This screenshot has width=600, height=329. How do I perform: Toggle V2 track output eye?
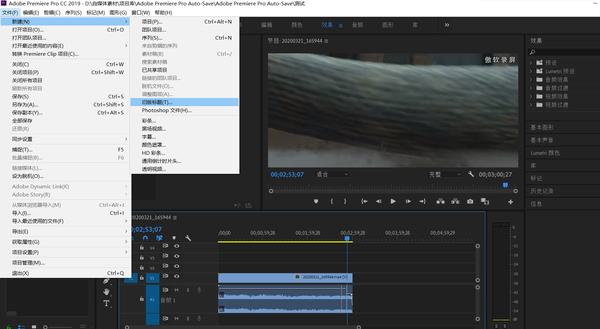point(177,266)
